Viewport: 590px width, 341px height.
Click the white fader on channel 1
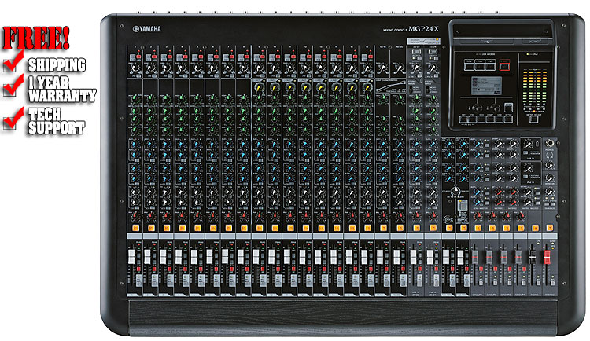(131, 256)
